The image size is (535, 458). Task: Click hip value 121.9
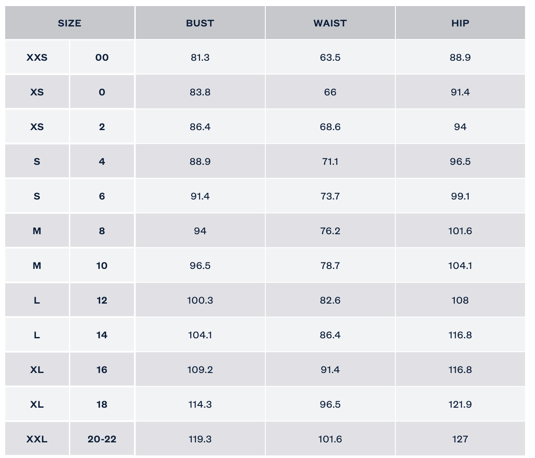[460, 404]
